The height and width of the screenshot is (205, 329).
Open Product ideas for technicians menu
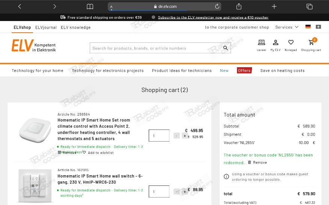(x=182, y=71)
